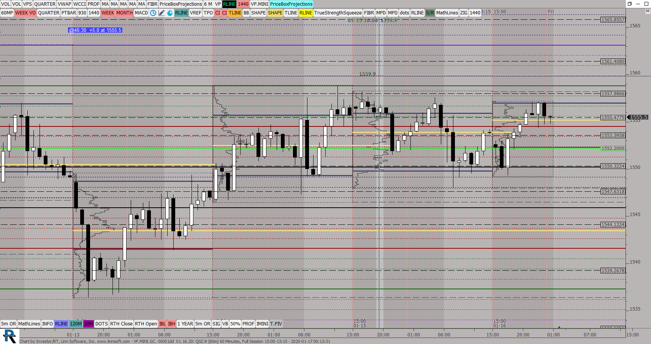Click the SIG toolbar button
651x344 pixels.
pos(216,324)
